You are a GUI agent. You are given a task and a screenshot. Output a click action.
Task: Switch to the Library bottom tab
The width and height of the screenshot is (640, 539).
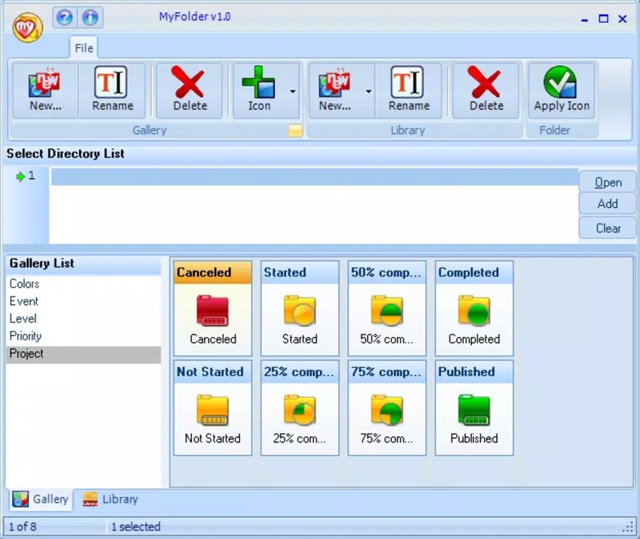(x=110, y=499)
